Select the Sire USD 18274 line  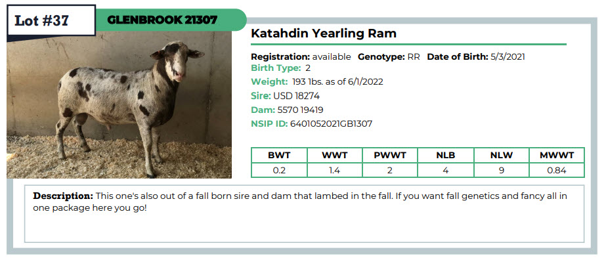tap(285, 96)
